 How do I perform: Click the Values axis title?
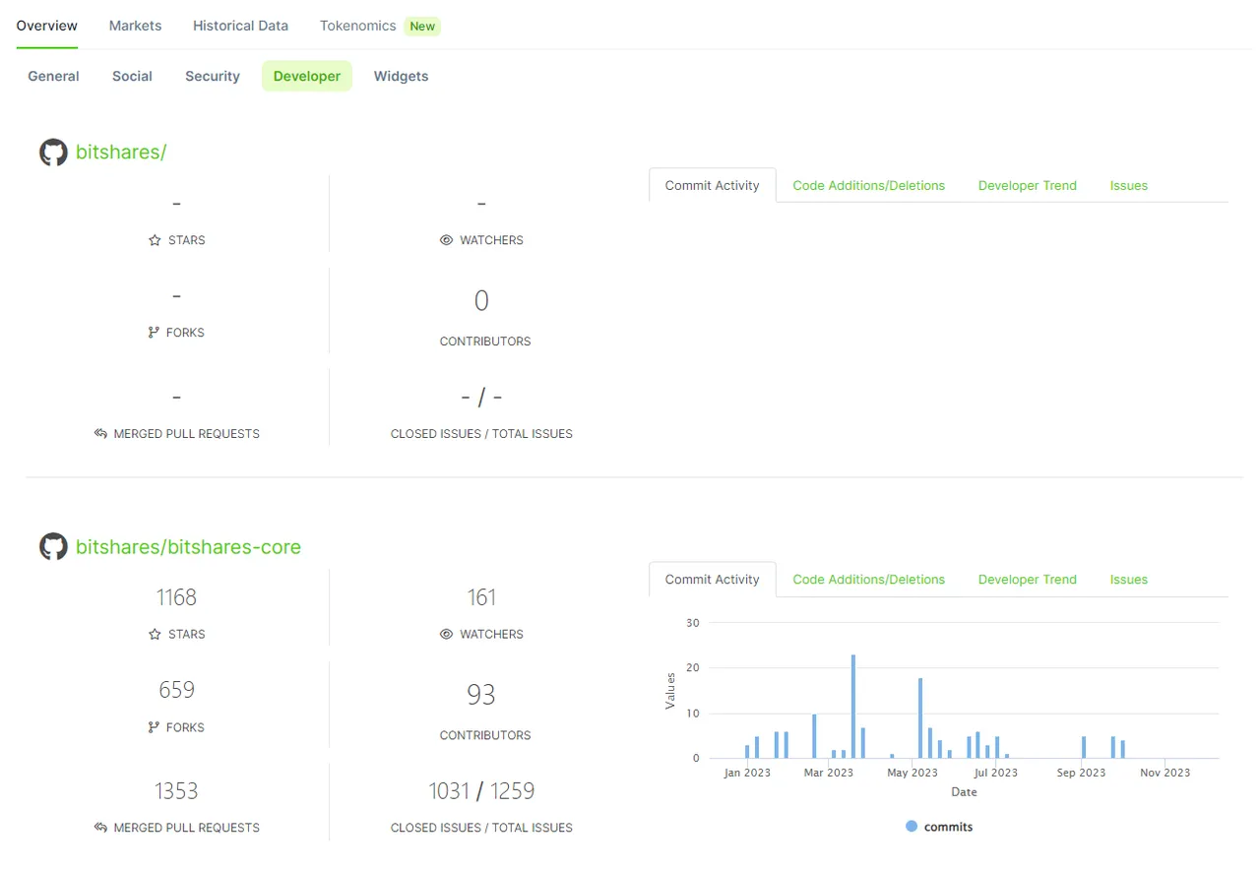coord(670,691)
